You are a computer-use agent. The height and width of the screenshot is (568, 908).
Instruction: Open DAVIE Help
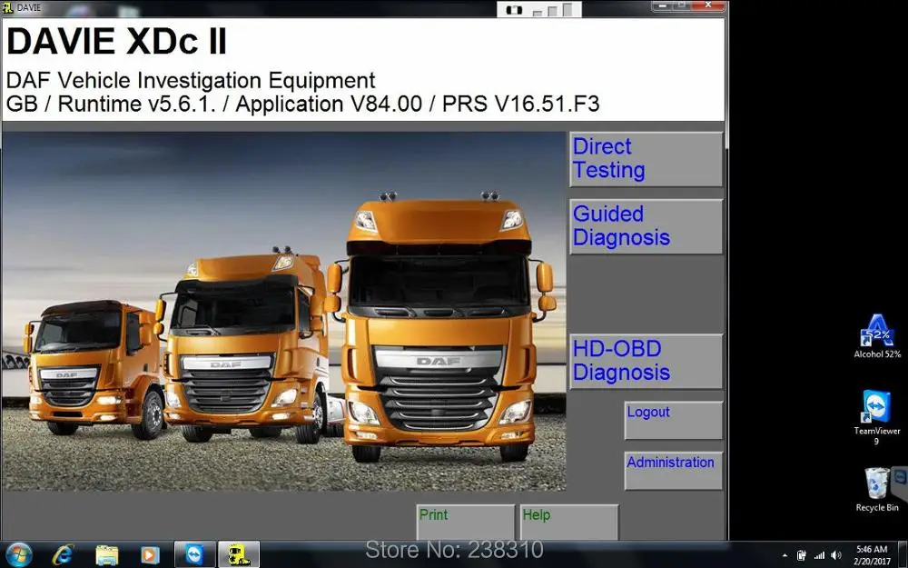568,522
